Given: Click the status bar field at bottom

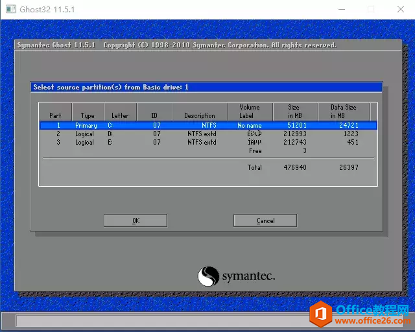Looking at the screenshot, I should point(209,321).
